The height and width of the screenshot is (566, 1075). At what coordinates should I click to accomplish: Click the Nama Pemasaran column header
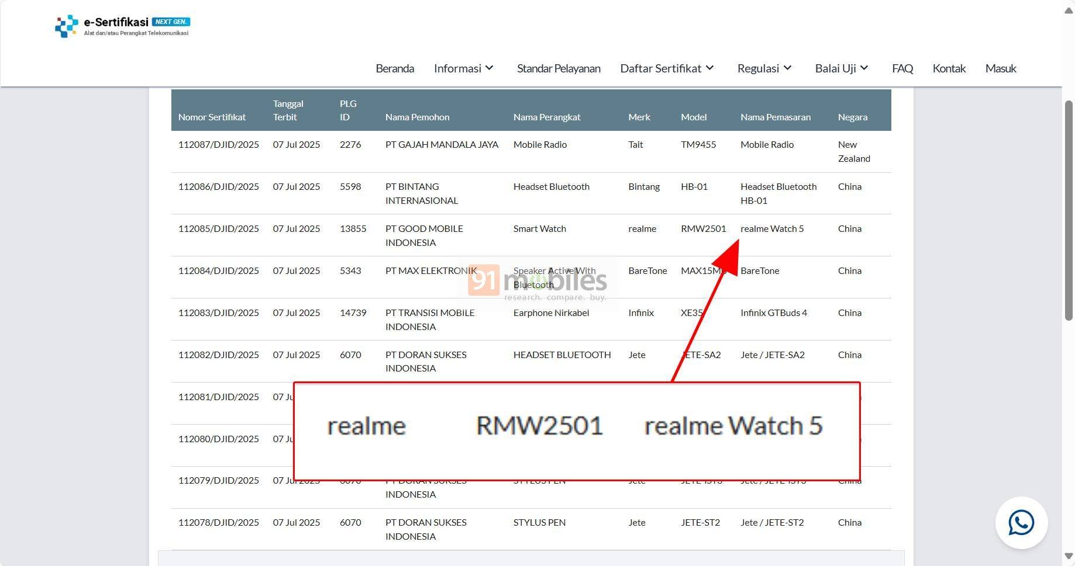pyautogui.click(x=776, y=117)
